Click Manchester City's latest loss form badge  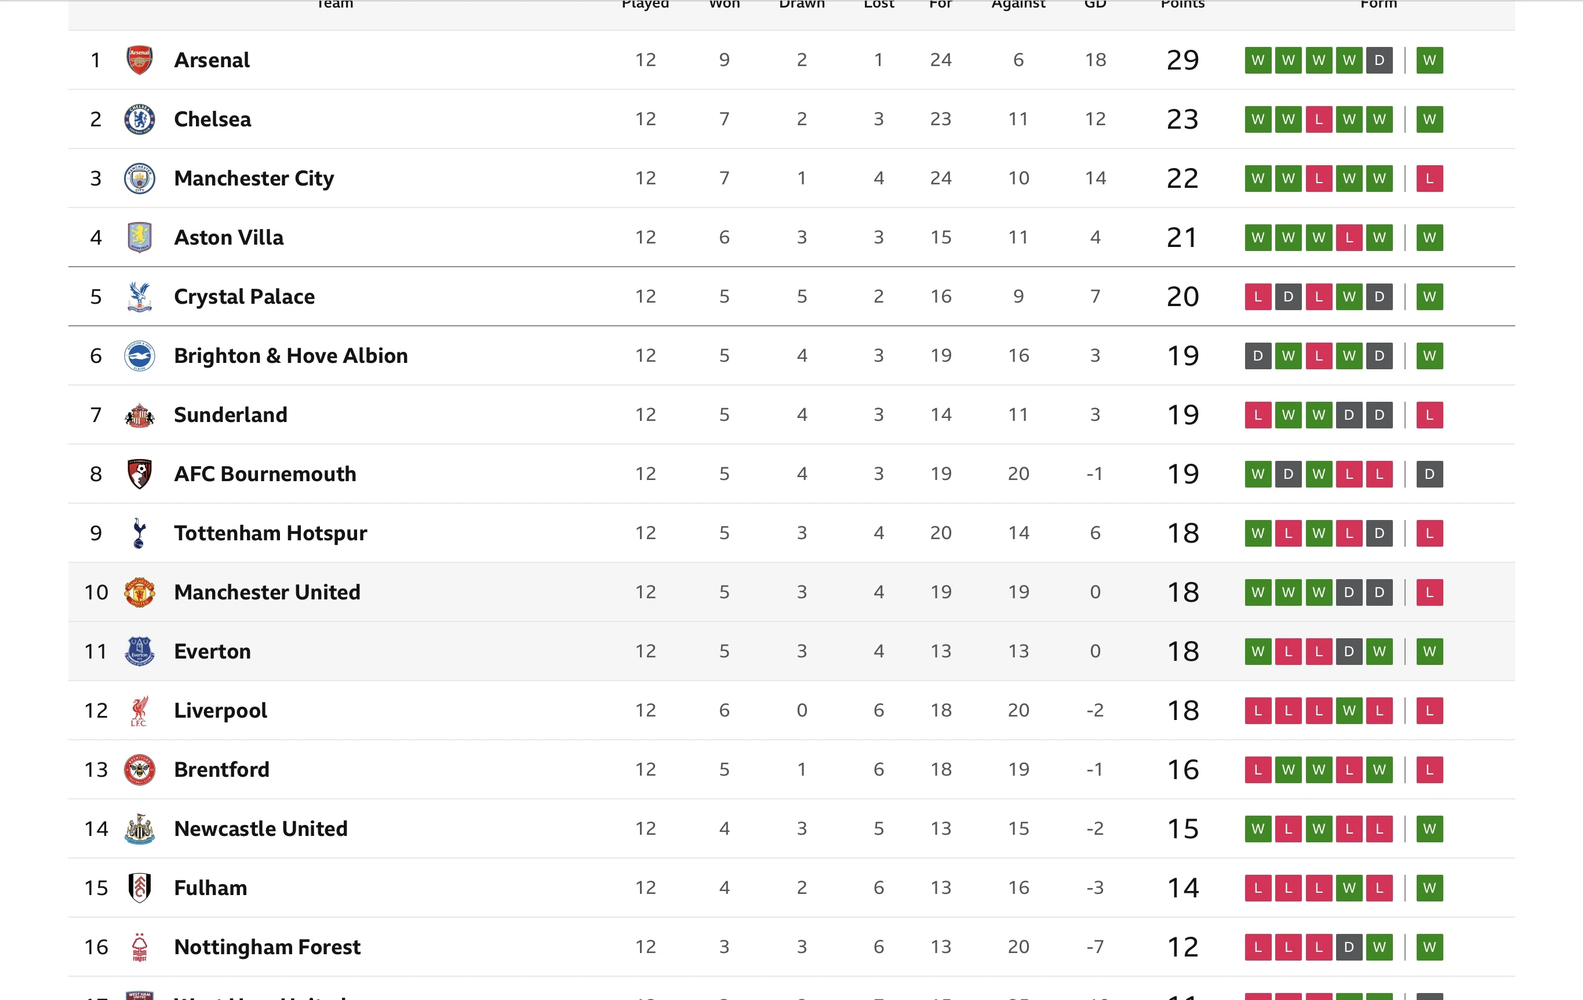click(x=1429, y=179)
